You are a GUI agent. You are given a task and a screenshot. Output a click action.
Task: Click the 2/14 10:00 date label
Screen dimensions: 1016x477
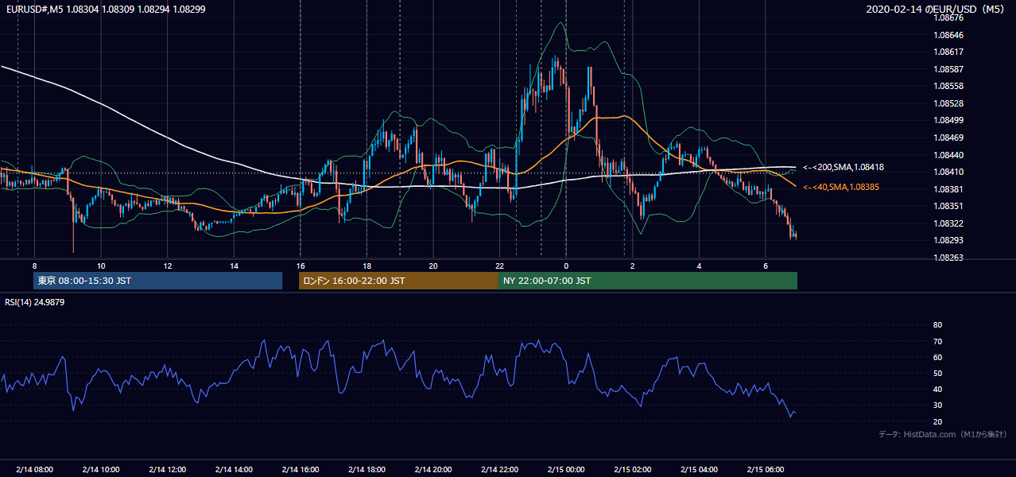click(101, 469)
